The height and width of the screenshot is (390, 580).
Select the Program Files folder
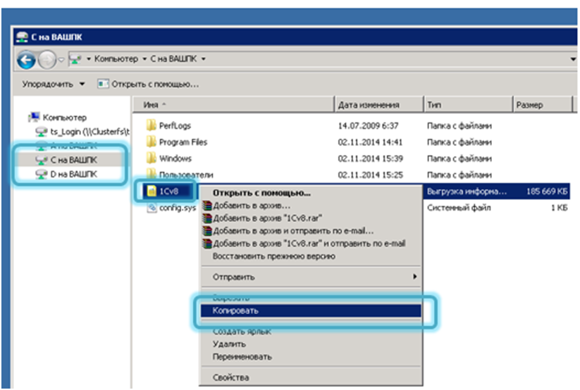pyautogui.click(x=183, y=142)
